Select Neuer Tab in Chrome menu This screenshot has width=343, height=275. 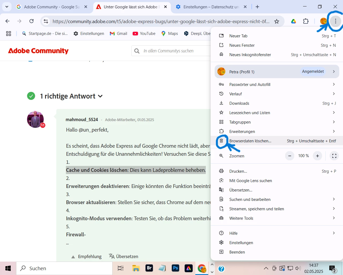(277, 36)
